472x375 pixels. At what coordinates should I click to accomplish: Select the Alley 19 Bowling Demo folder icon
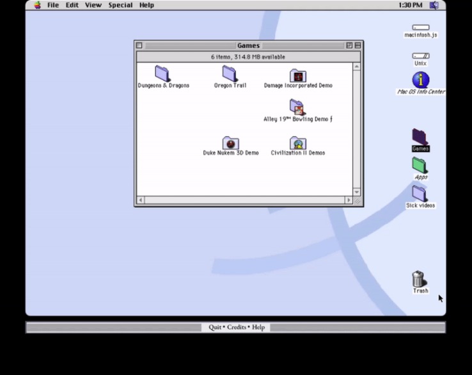[297, 108]
